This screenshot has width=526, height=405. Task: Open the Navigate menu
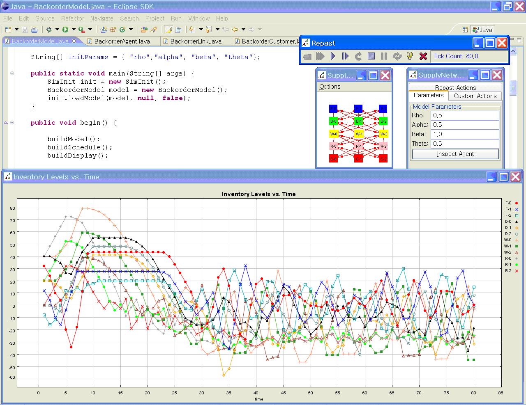point(102,18)
